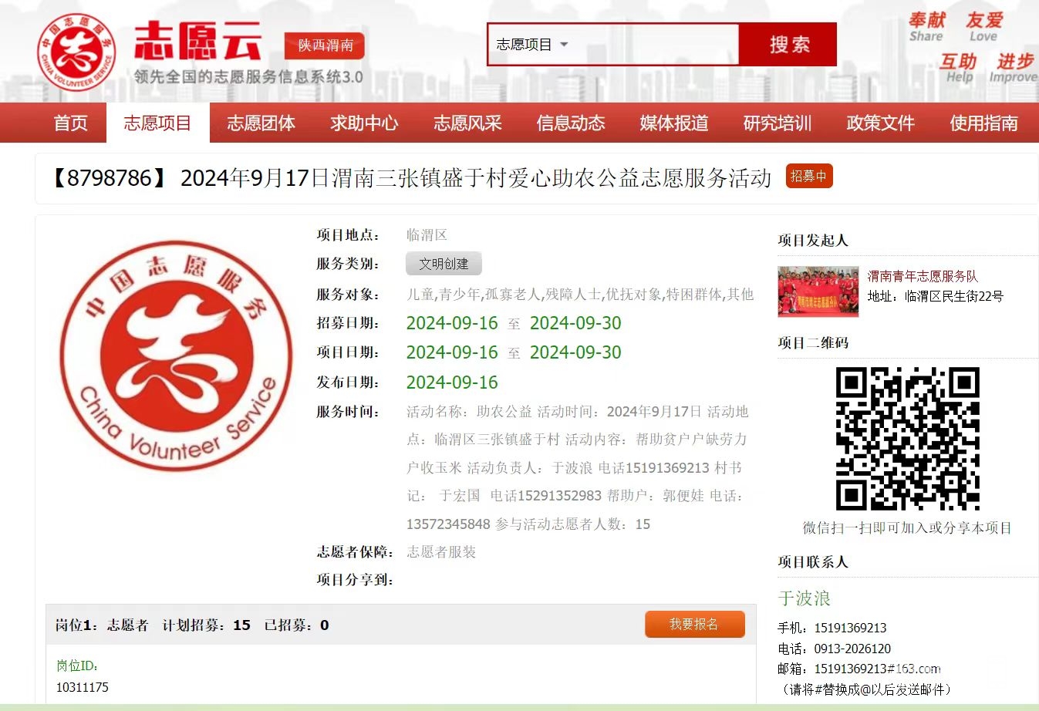This screenshot has height=711, width=1039.
Task: Click the large China Volunteer Service project logo
Action: pyautogui.click(x=177, y=355)
